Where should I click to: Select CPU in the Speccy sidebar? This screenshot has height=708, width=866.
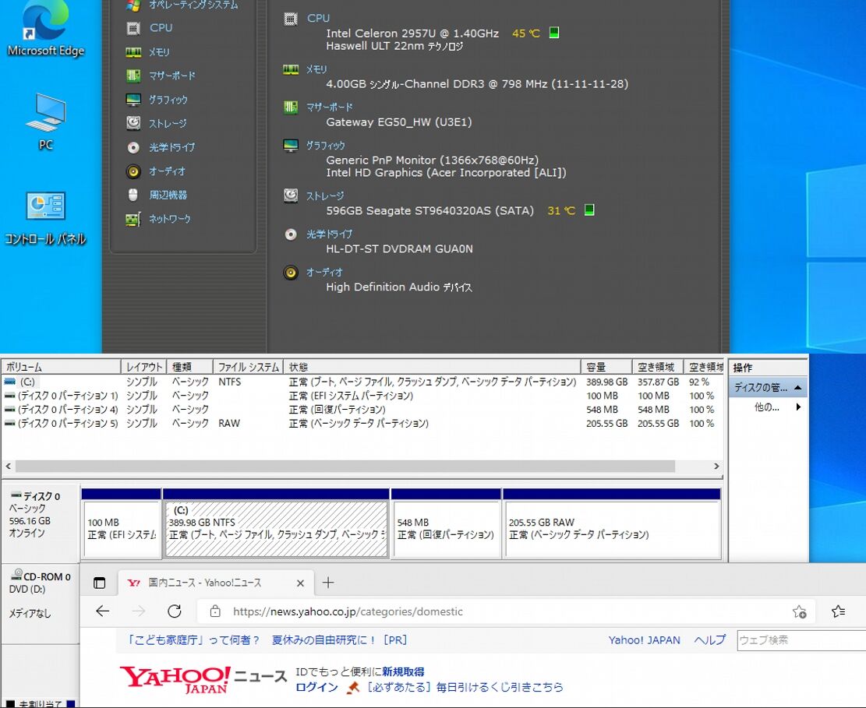point(161,27)
